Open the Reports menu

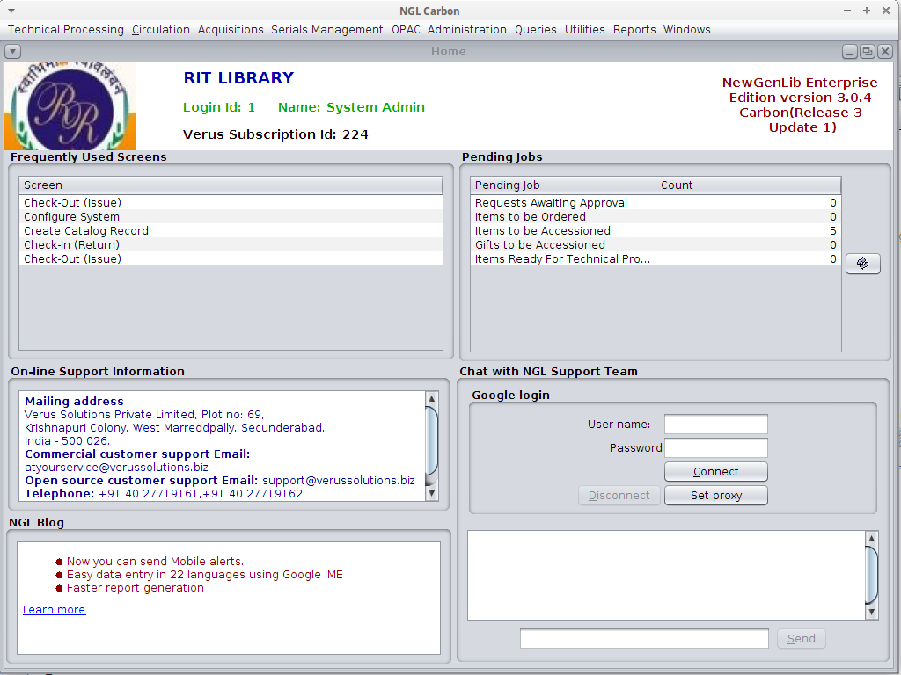click(x=634, y=29)
